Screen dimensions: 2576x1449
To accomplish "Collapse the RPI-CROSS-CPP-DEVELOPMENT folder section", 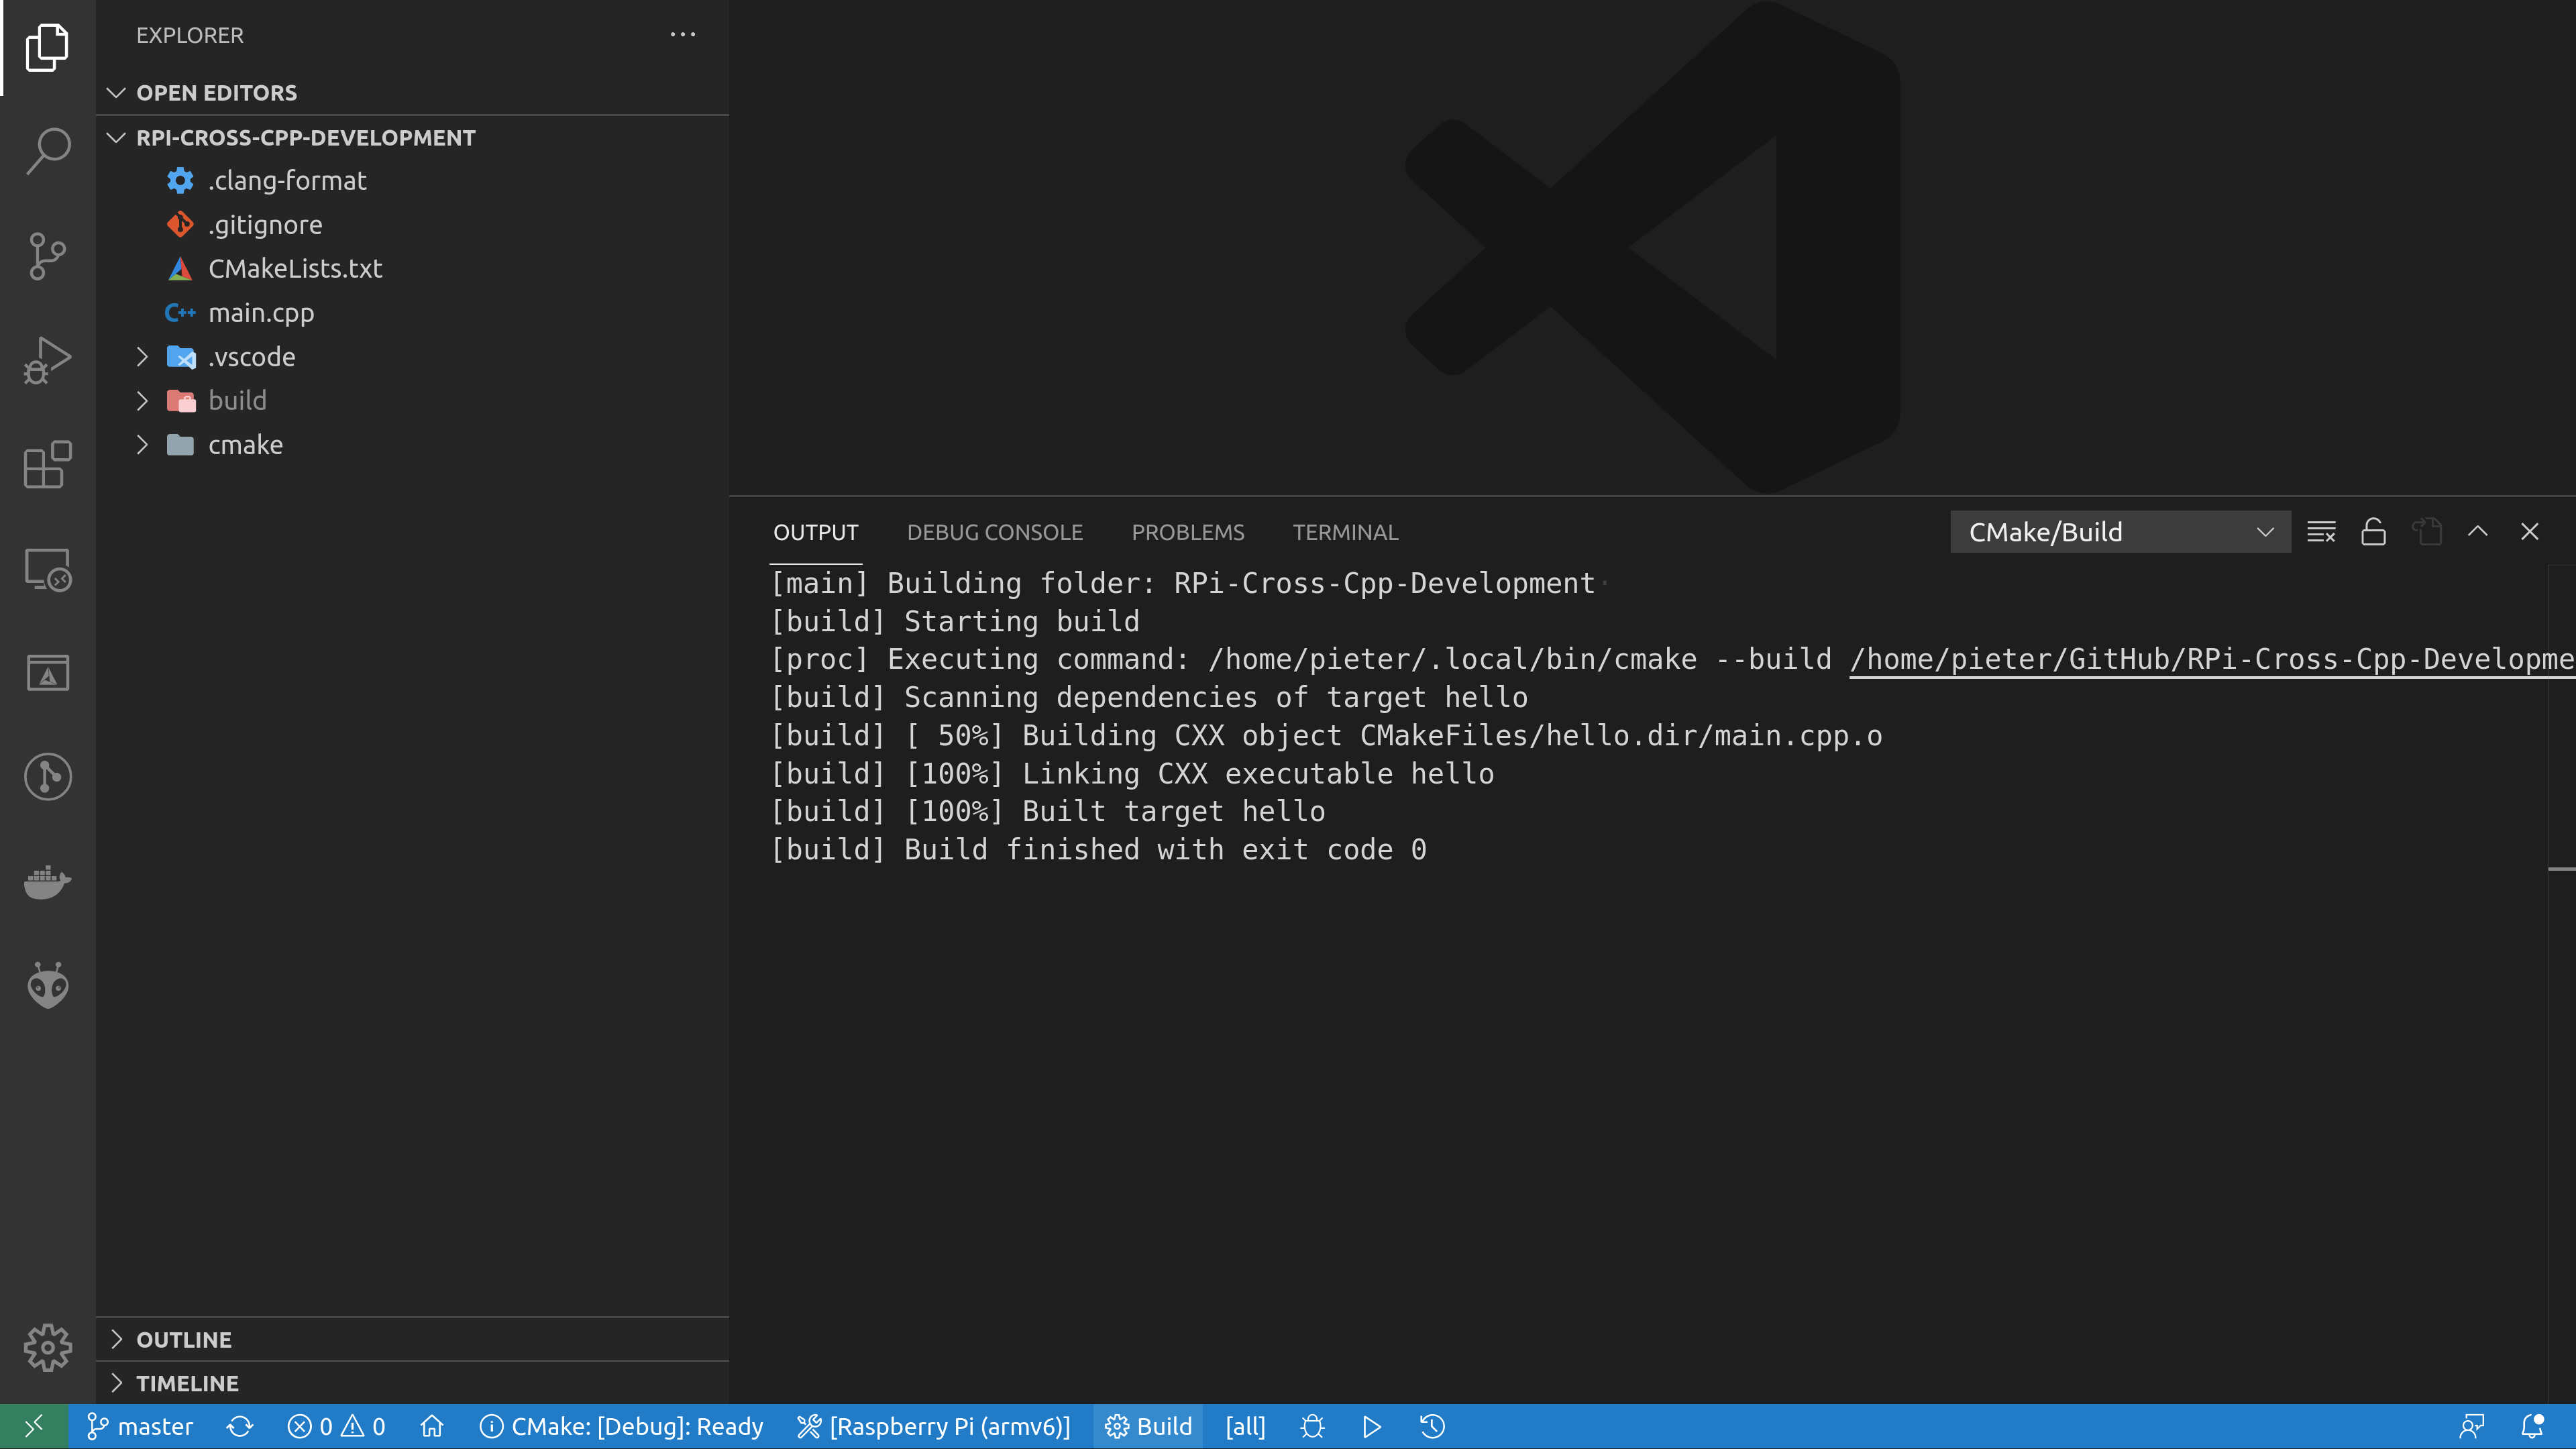I will pos(412,138).
